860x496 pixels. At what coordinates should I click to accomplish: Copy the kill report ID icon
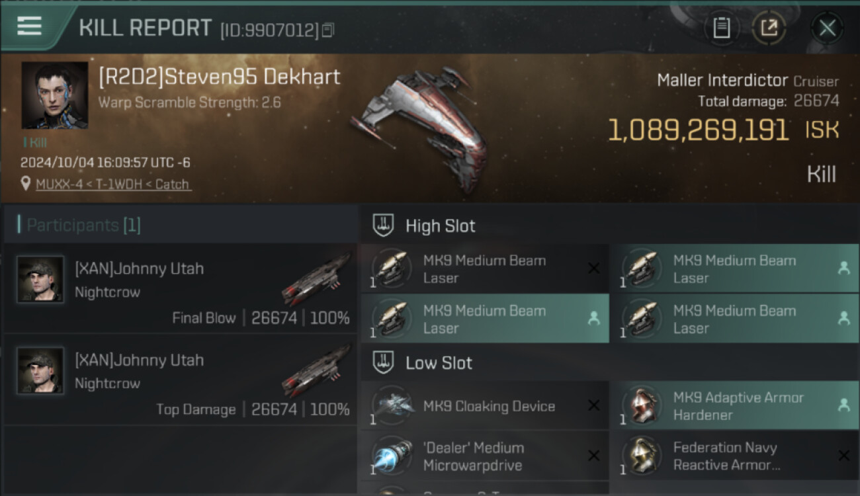328,30
